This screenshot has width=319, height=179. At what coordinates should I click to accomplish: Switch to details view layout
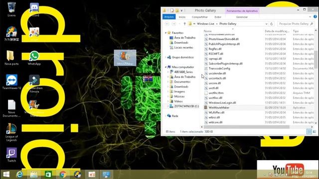click(309, 131)
